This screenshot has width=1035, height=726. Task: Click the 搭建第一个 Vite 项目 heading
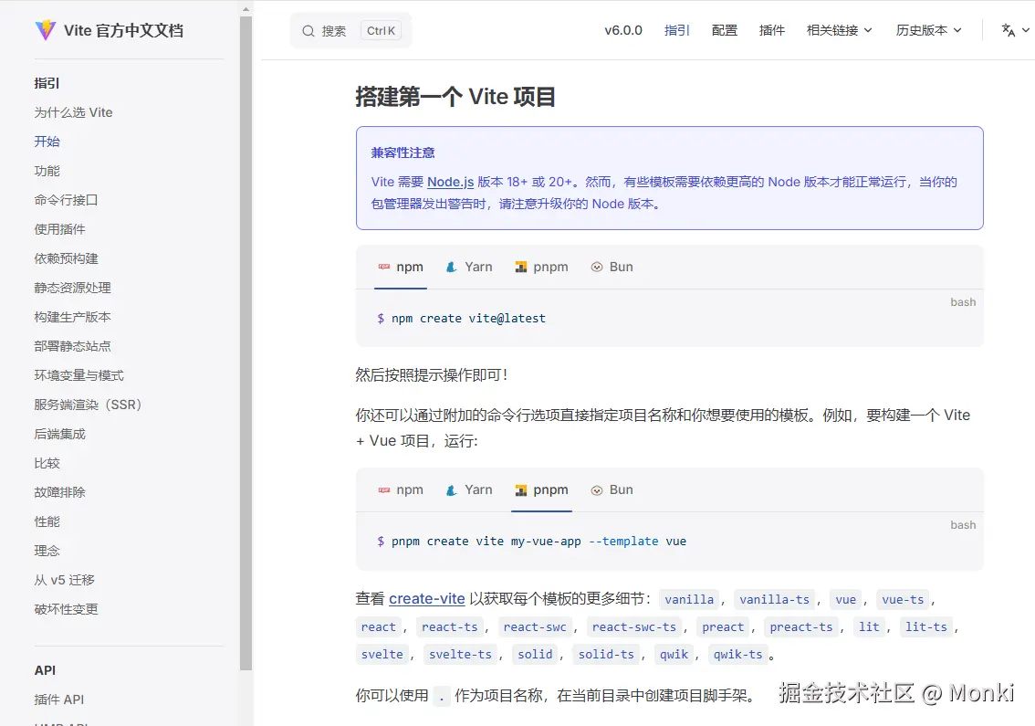pyautogui.click(x=455, y=97)
